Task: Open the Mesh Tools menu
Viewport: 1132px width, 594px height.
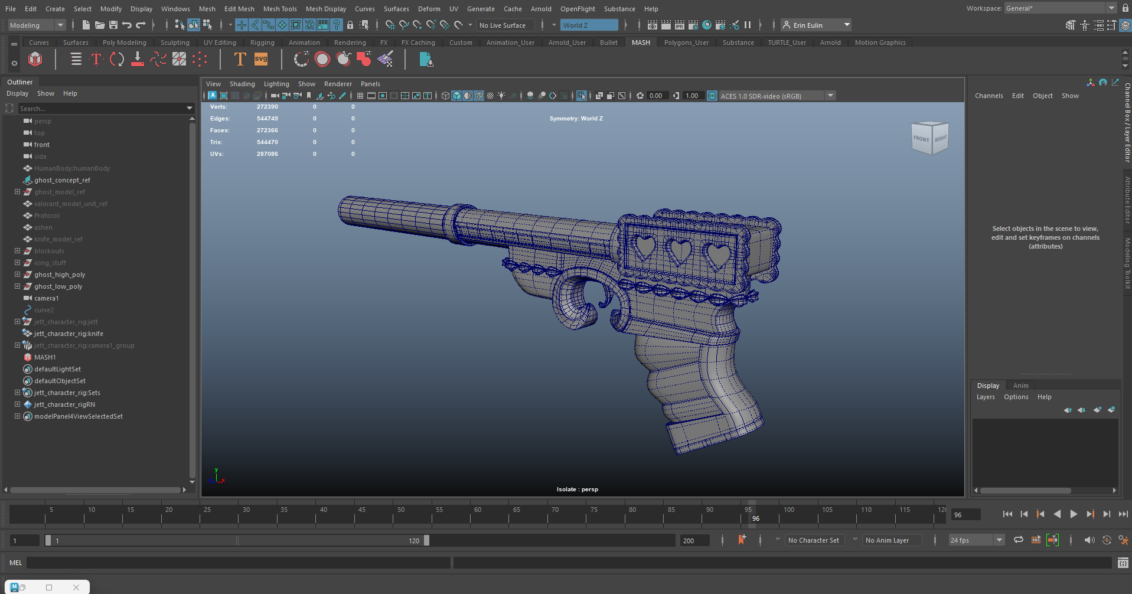Action: 279,9
